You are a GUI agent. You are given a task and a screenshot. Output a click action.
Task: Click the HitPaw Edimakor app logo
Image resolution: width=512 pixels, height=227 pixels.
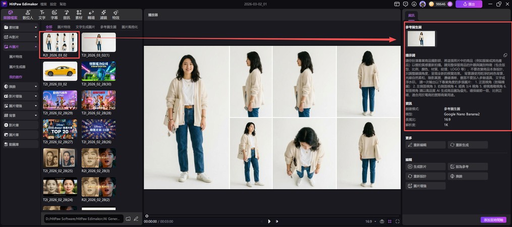click(x=5, y=4)
